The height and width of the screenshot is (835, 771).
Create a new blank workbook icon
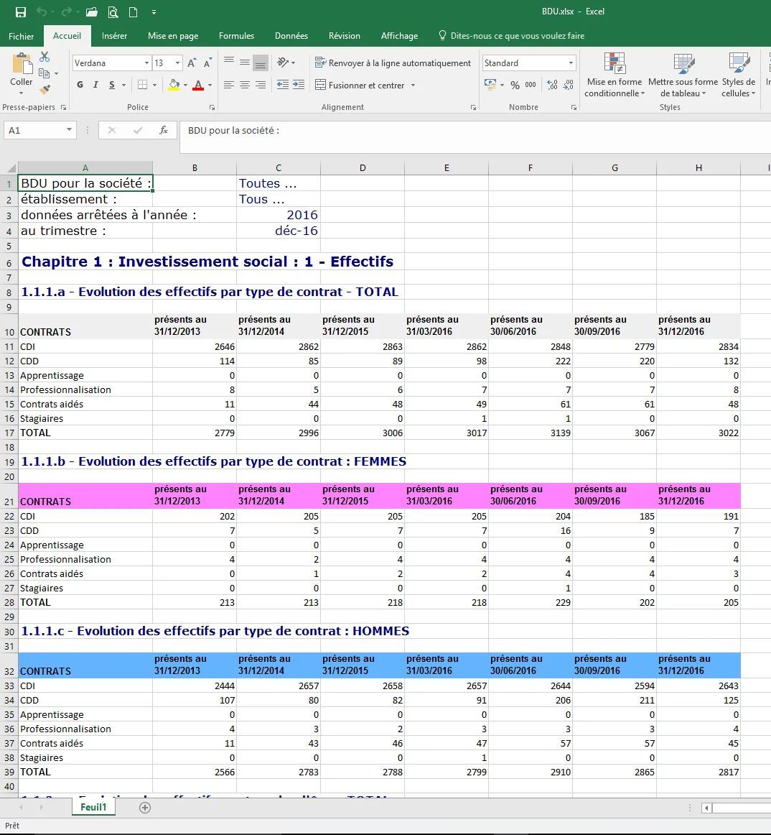pos(133,11)
